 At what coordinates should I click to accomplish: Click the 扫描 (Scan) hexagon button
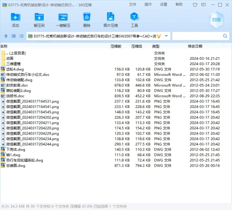coord(216,20)
